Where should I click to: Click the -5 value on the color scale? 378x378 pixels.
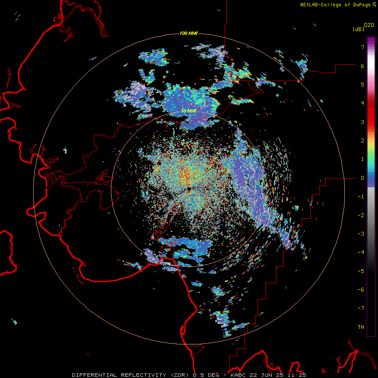point(361,271)
